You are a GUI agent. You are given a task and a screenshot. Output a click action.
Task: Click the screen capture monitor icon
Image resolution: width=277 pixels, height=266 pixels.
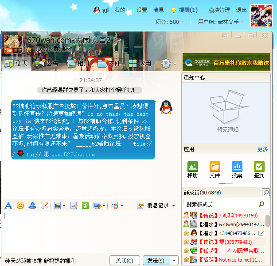tap(98, 205)
